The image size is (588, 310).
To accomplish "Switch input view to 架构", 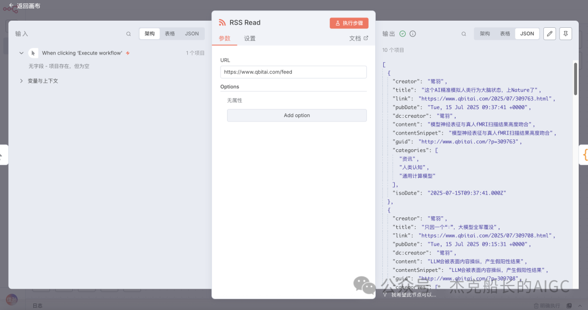I will [150, 34].
